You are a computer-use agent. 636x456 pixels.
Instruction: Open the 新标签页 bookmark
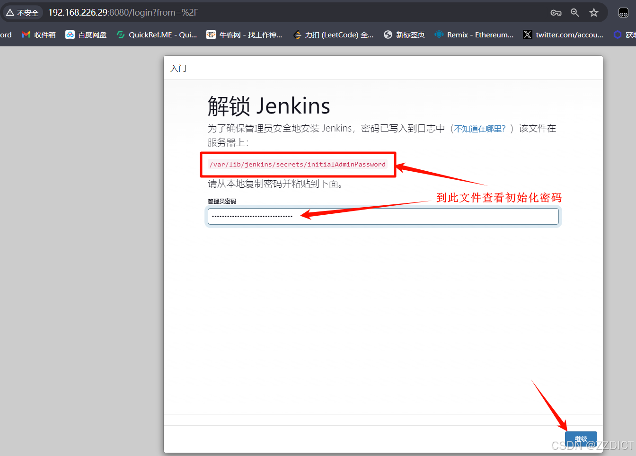click(404, 35)
